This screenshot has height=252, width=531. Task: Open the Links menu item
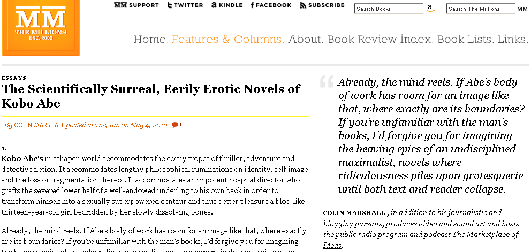point(513,39)
